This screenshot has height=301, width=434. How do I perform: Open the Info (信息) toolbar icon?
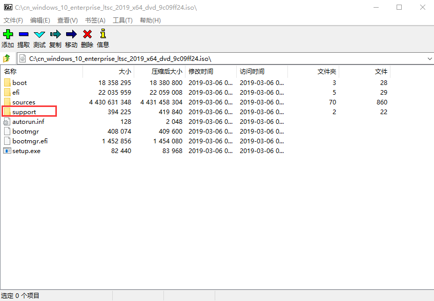(x=103, y=33)
